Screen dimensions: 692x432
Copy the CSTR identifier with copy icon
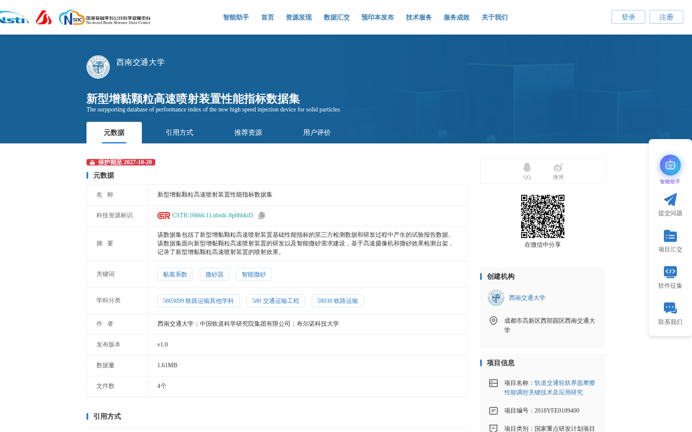(262, 216)
